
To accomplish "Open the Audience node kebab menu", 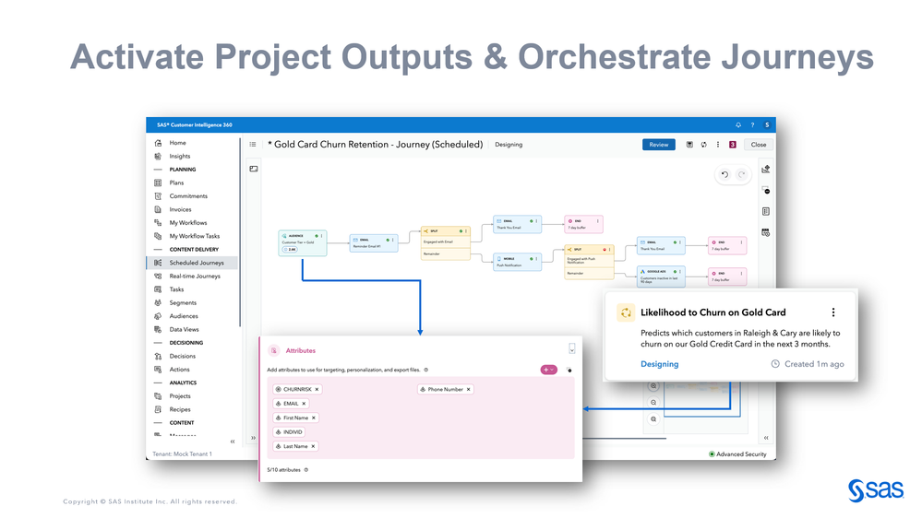I will coord(322,236).
